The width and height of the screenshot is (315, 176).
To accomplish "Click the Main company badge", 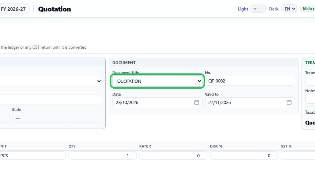I will point(308,9).
